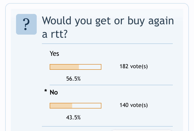Click the bottom divider line below 43.5%
This screenshot has height=131, width=194.
pos(107,126)
